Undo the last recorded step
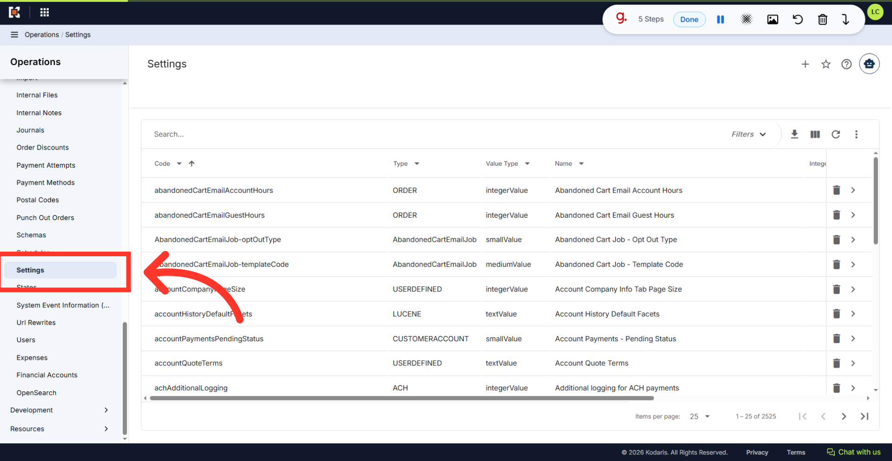 click(798, 19)
